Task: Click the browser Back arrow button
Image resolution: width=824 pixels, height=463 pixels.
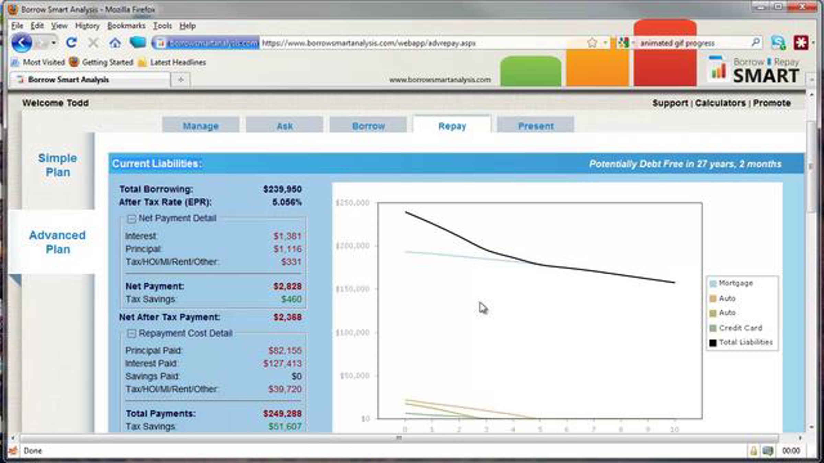Action: pos(21,43)
